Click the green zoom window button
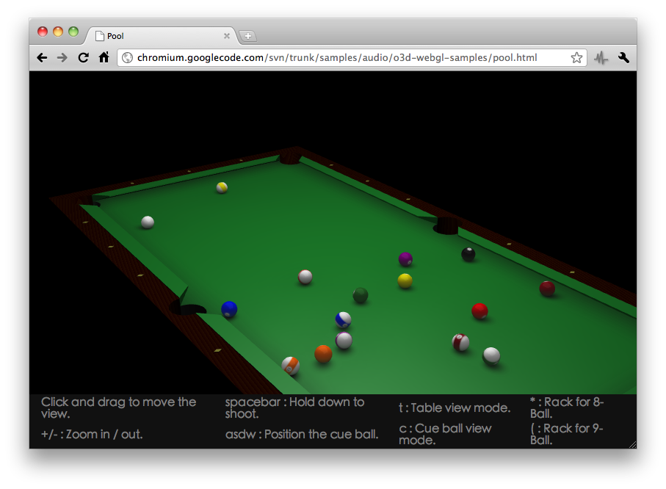The image size is (666, 489). click(73, 32)
